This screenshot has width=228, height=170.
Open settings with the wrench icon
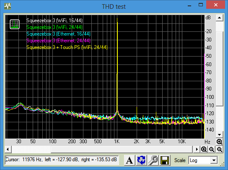(153, 160)
